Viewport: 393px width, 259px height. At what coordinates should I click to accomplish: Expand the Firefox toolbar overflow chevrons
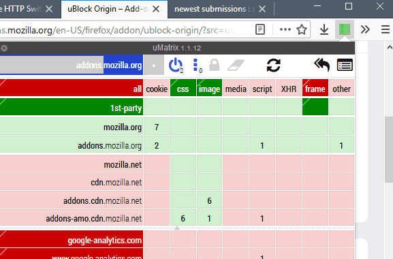[x=365, y=29]
